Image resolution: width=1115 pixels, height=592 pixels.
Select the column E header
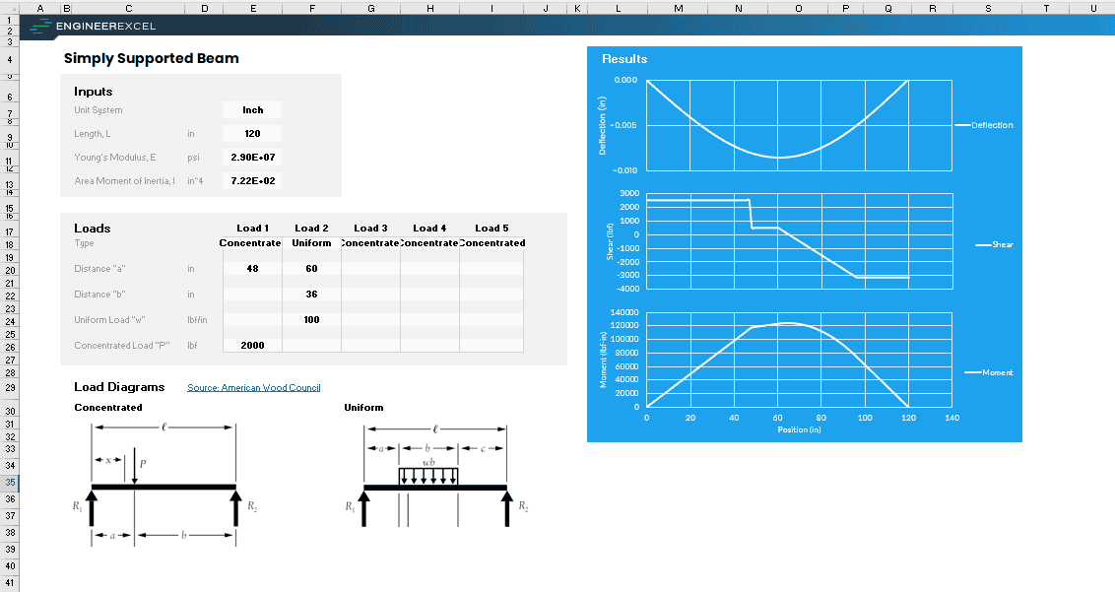coord(252,8)
